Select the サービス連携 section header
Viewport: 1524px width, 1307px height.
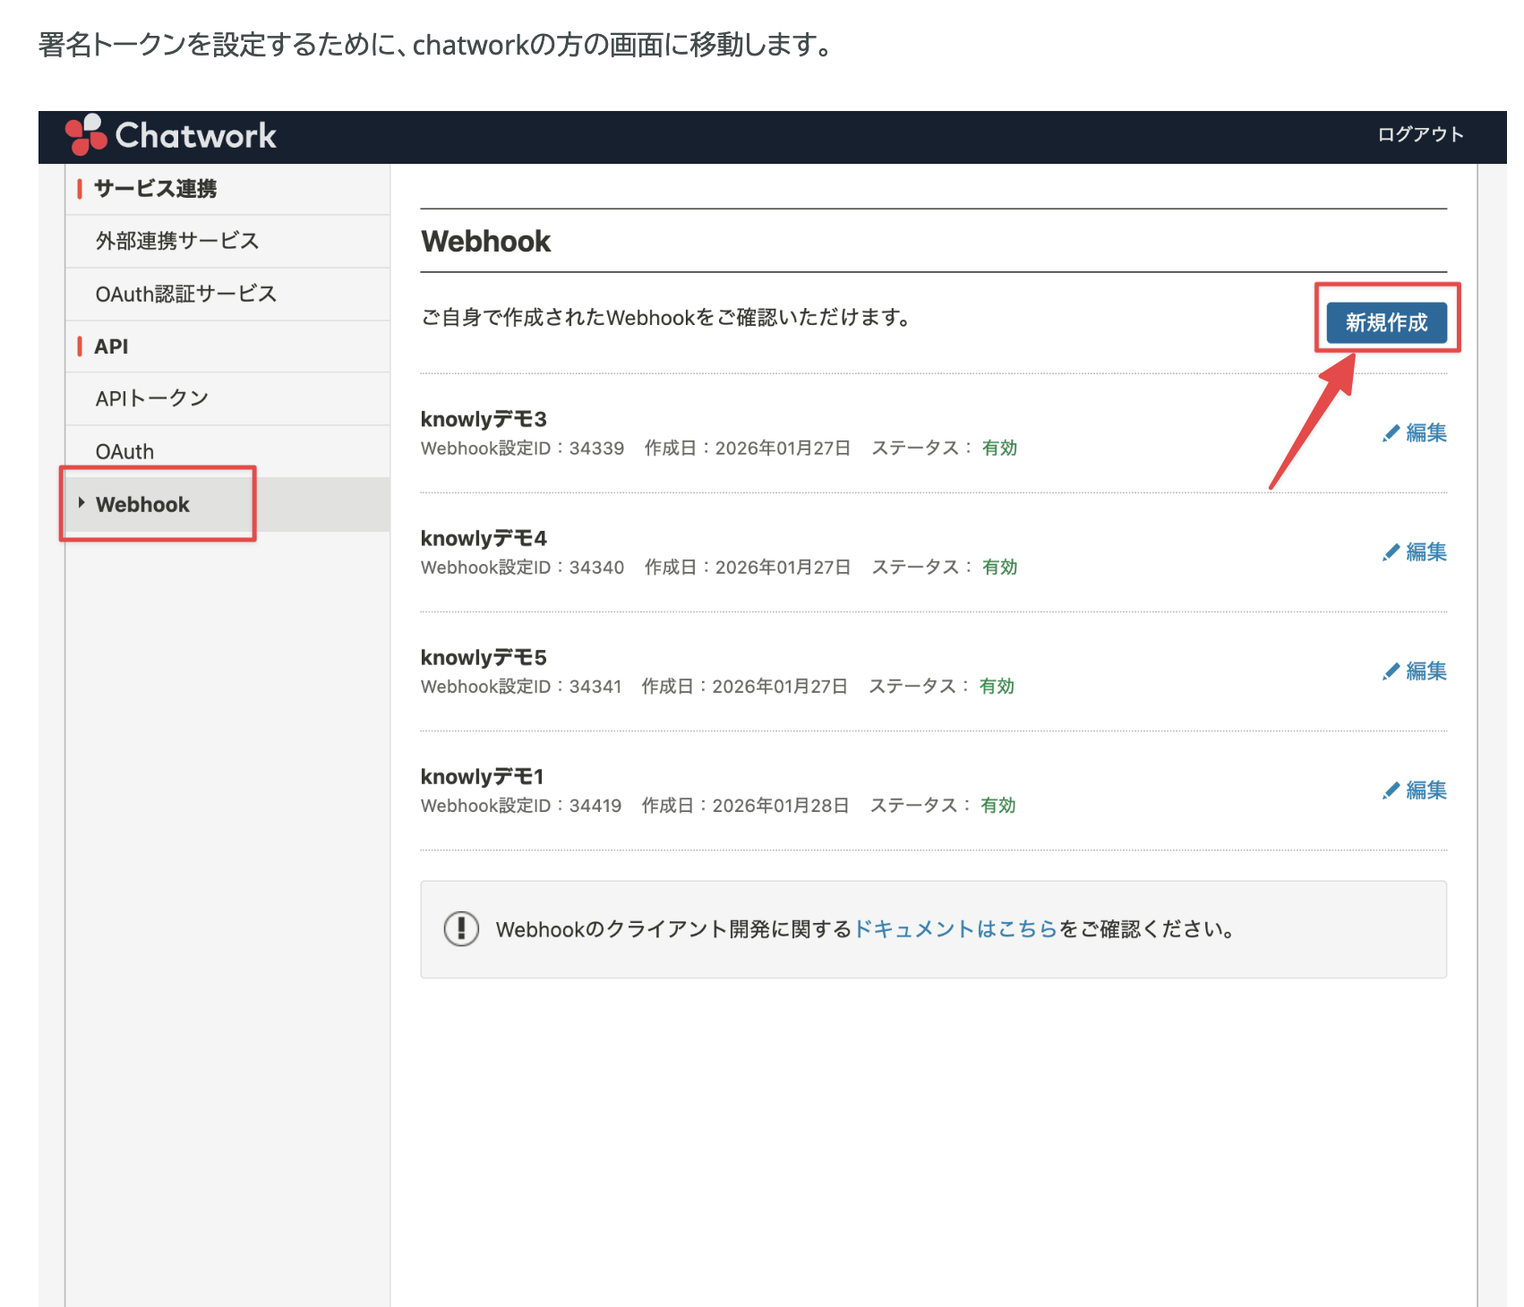[158, 189]
